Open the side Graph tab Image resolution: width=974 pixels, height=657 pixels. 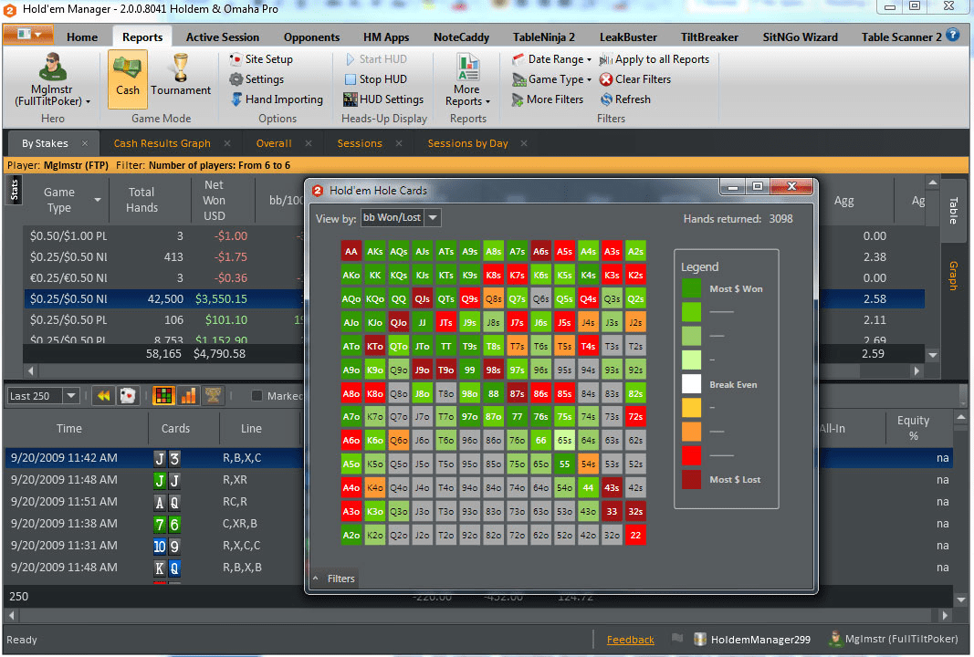pyautogui.click(x=954, y=275)
